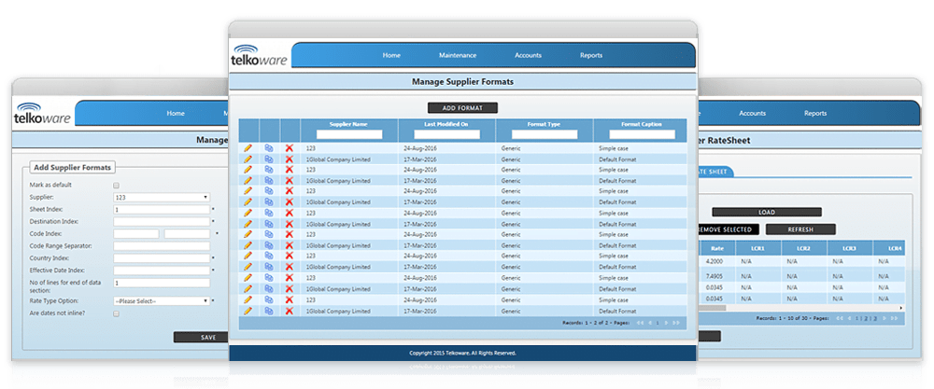
Task: Open page 2 link in RateSheet pager
Action: pyautogui.click(x=867, y=318)
